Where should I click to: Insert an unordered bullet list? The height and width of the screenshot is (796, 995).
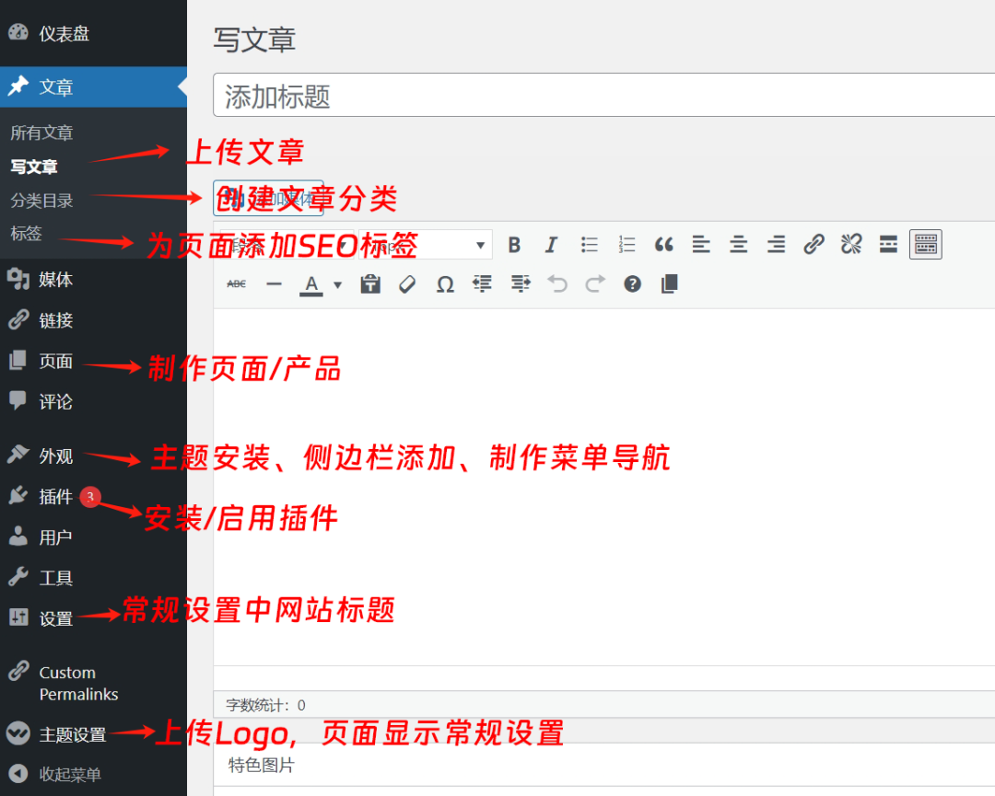point(589,244)
